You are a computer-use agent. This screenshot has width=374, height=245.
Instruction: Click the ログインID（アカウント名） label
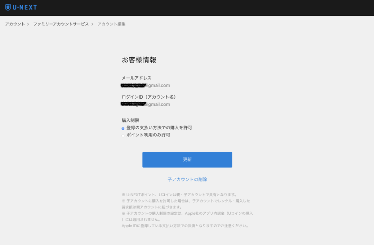(x=148, y=97)
